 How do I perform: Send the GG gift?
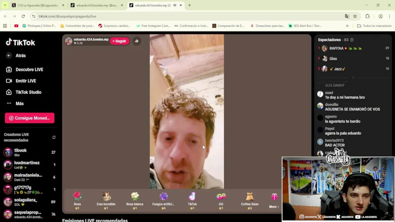point(221,200)
